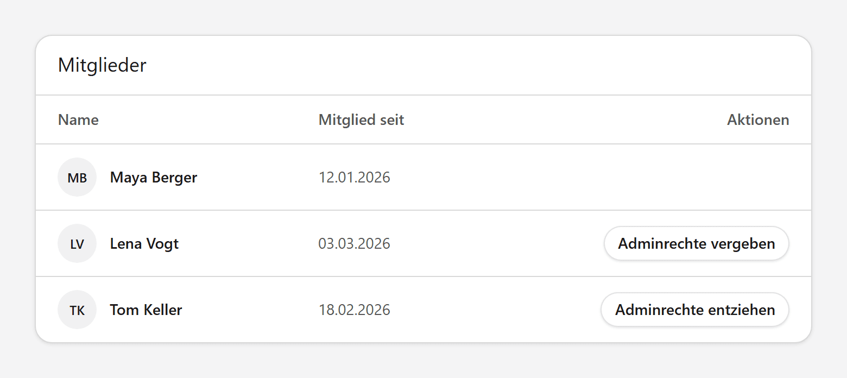
Task: Select the Lena Vogt table row
Action: pyautogui.click(x=423, y=243)
